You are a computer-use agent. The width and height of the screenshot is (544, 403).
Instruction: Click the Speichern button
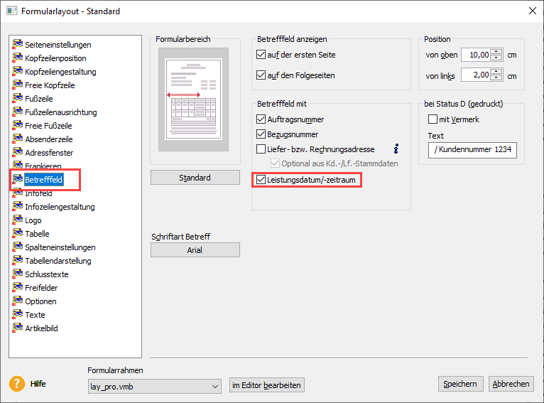pos(460,384)
